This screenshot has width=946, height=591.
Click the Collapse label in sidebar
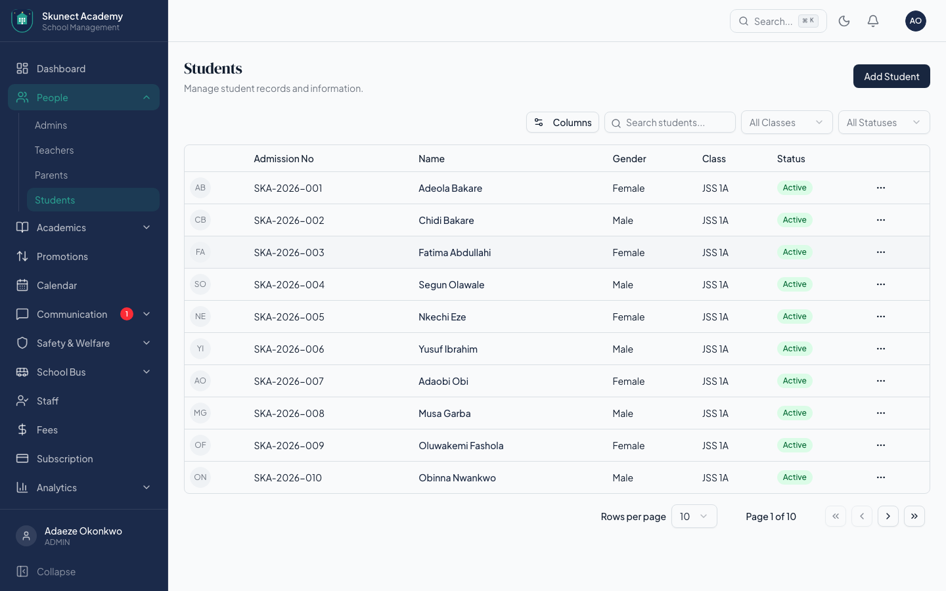pyautogui.click(x=56, y=571)
